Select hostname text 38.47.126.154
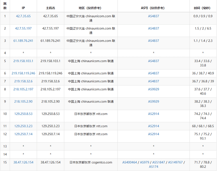Screen dimensions: 217x171 pyautogui.click(x=51, y=162)
